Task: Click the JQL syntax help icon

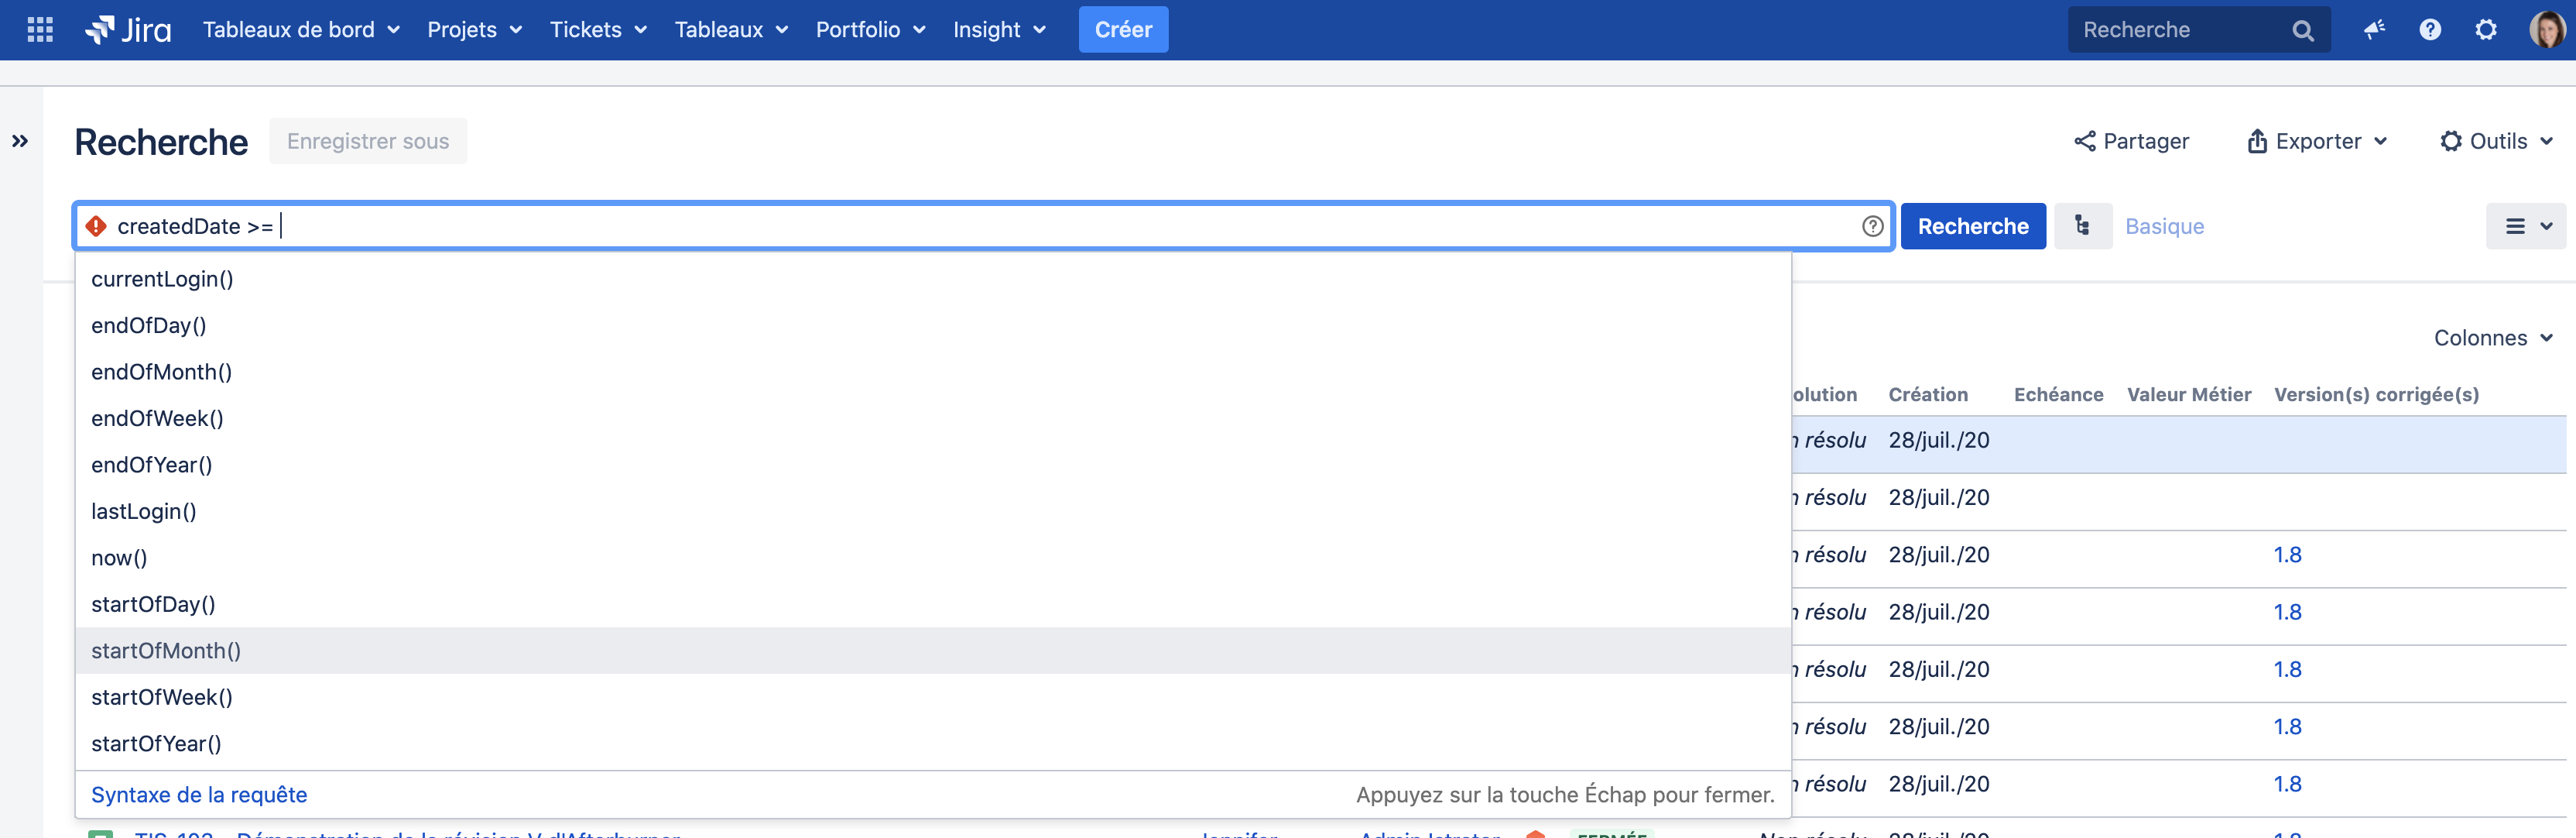Action: click(x=1872, y=226)
